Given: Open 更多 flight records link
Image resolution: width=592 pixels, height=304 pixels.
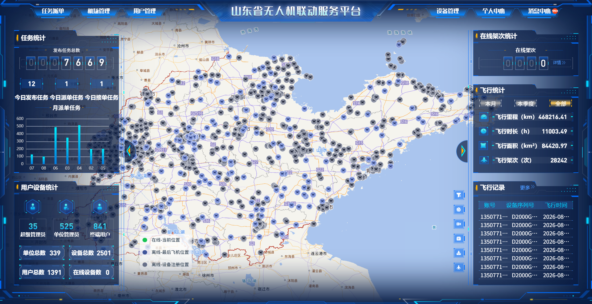Looking at the screenshot, I should tap(527, 187).
